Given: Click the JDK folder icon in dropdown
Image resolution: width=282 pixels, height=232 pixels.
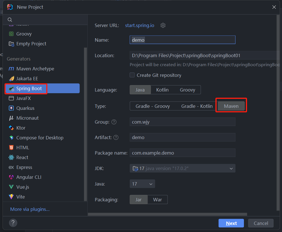Looking at the screenshot, I should point(135,168).
